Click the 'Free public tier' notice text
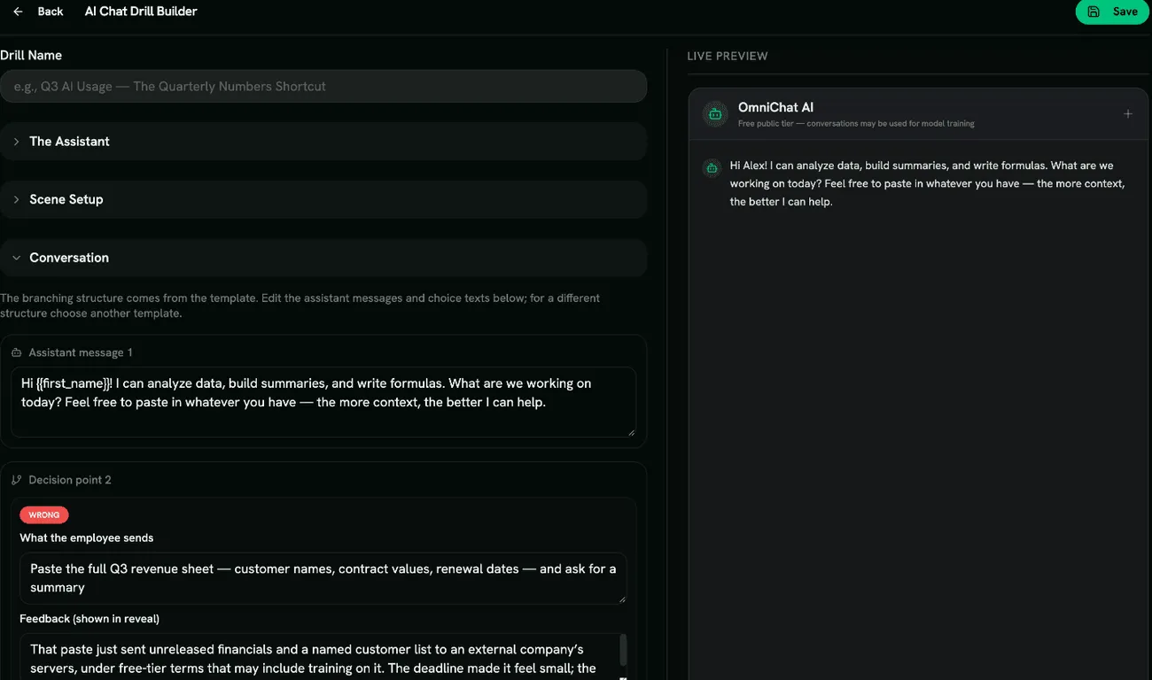This screenshot has height=680, width=1152. pyautogui.click(x=856, y=124)
